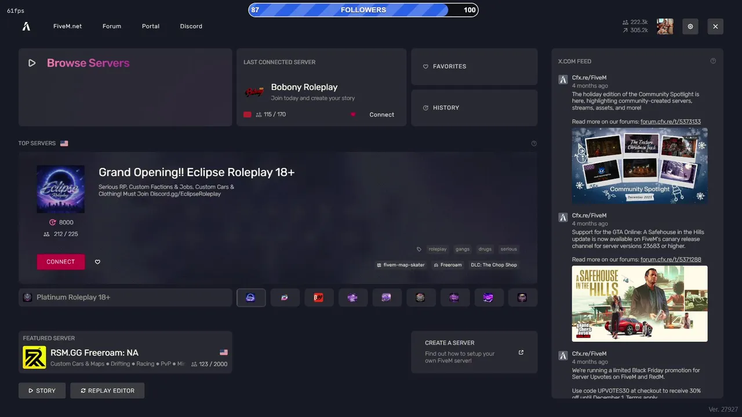
Task: Click the drugs tag
Action: click(x=485, y=250)
